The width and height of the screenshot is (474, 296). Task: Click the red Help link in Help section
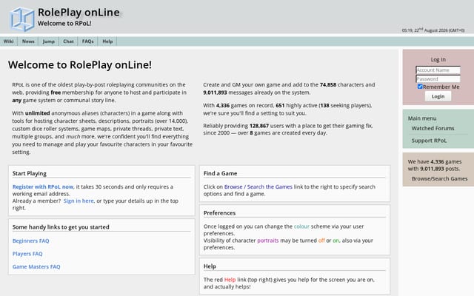(x=230, y=280)
